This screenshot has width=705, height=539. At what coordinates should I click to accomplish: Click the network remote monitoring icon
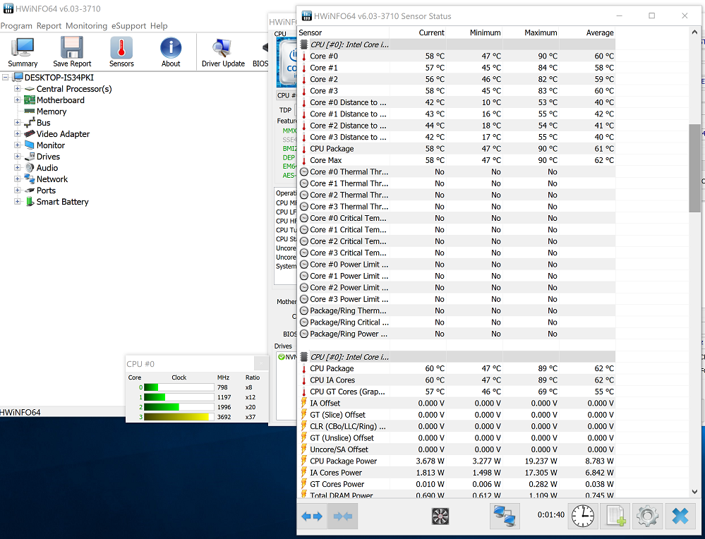tap(505, 516)
